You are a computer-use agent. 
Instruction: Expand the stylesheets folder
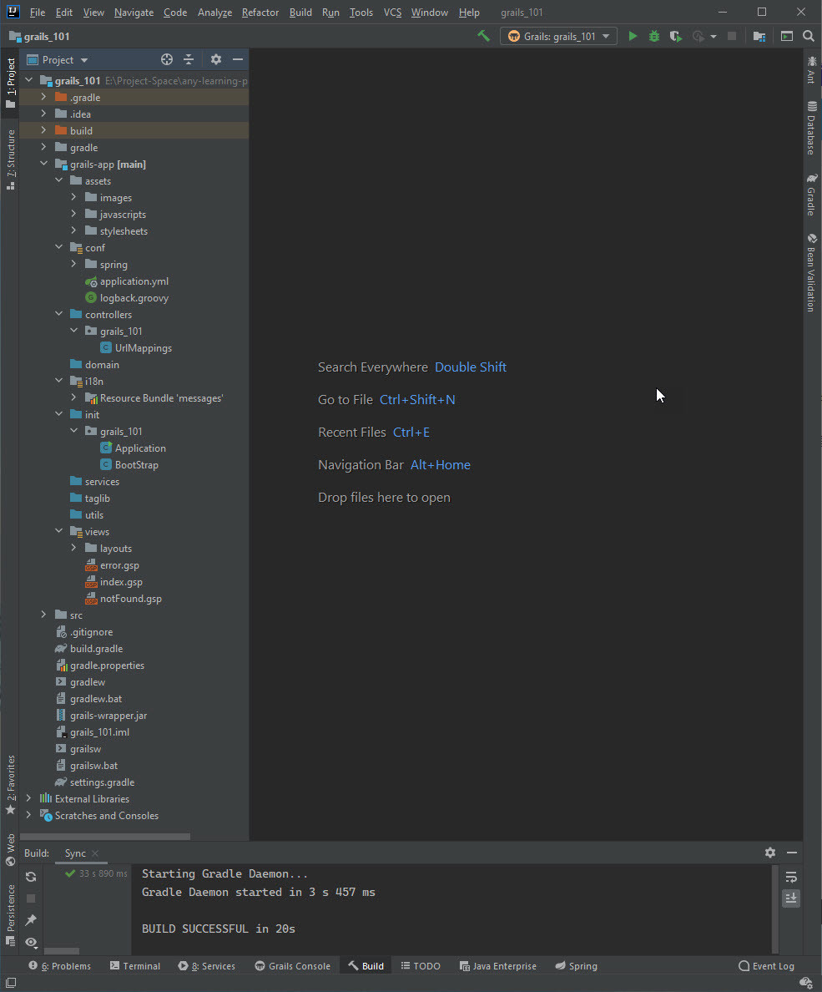click(x=73, y=230)
